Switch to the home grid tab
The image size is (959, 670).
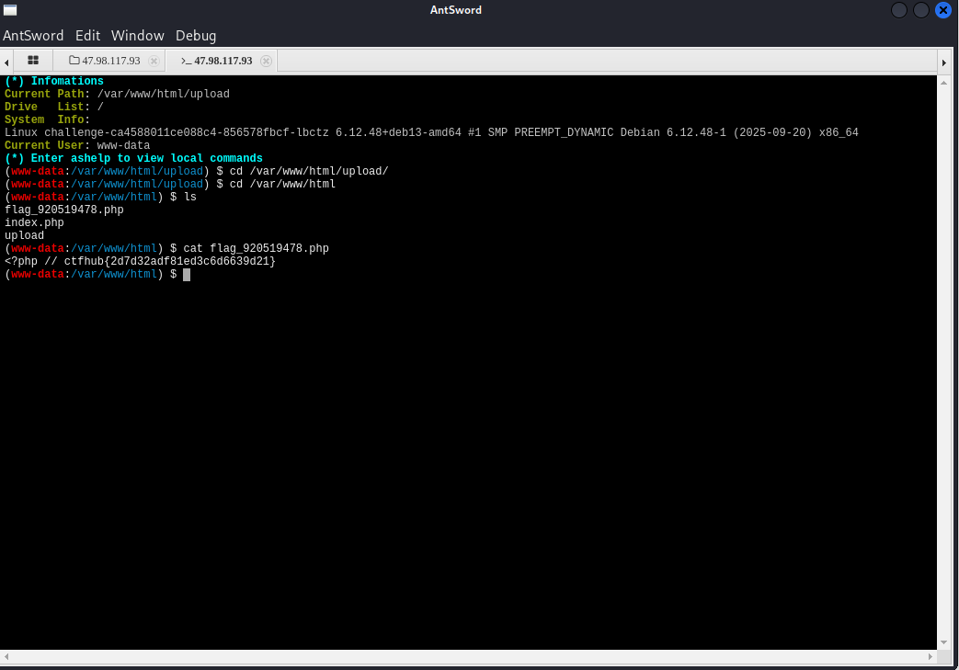(33, 60)
